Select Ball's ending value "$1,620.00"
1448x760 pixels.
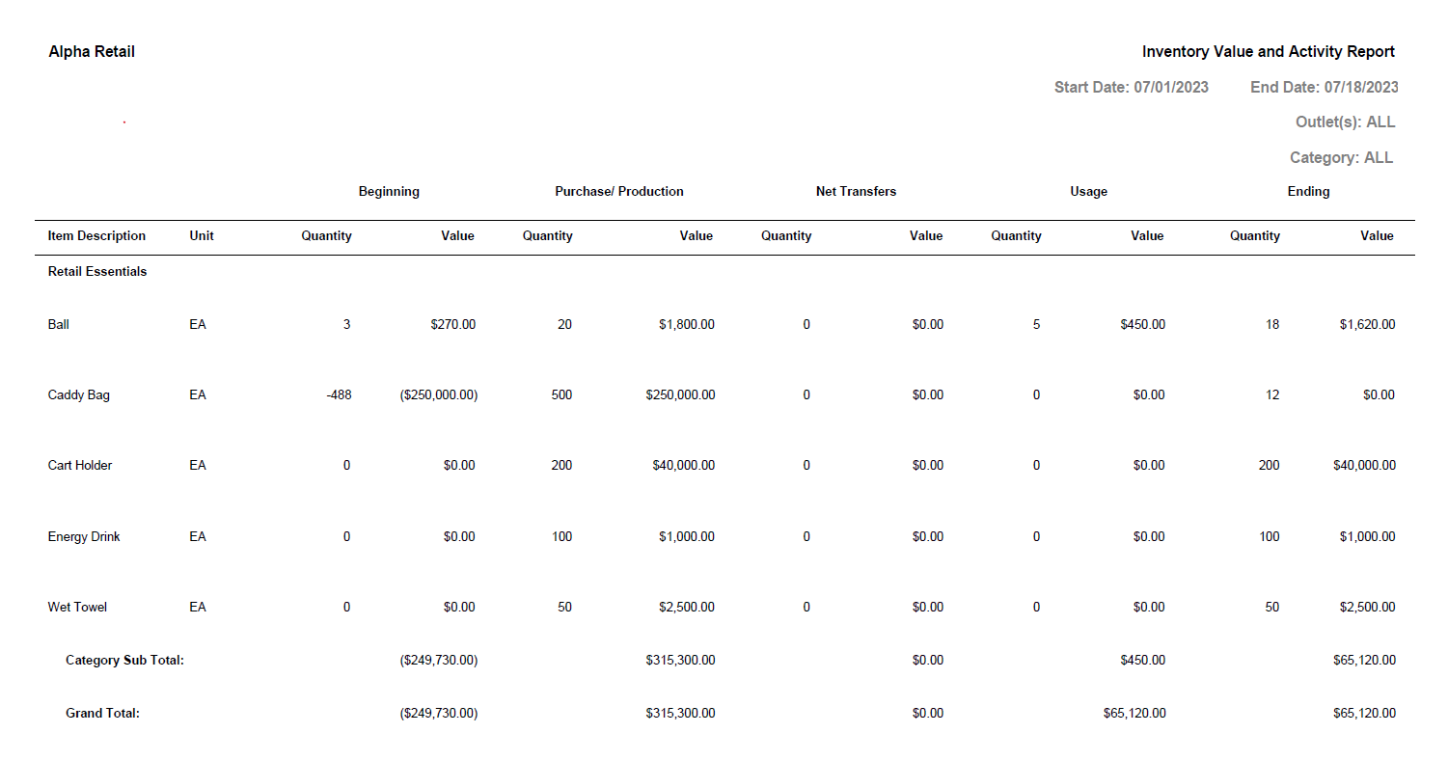pos(1367,325)
